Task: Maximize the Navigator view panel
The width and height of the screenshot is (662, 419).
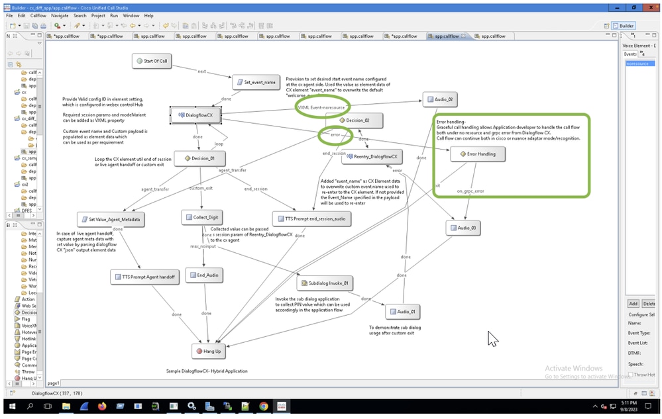Action: [39, 35]
